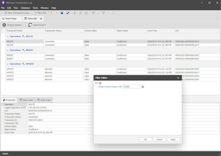This screenshot has width=221, height=156.
Task: Click the Redo arrow icon
Action: pos(103,13)
